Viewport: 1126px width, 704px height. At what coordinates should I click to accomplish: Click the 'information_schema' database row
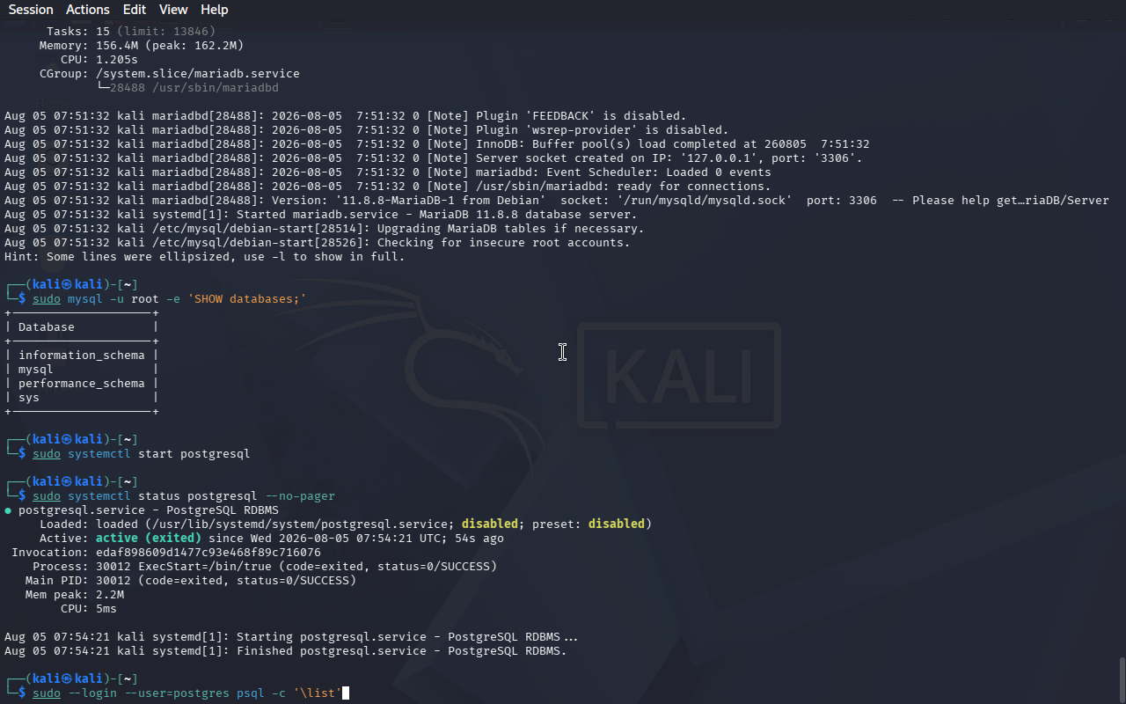pyautogui.click(x=82, y=356)
